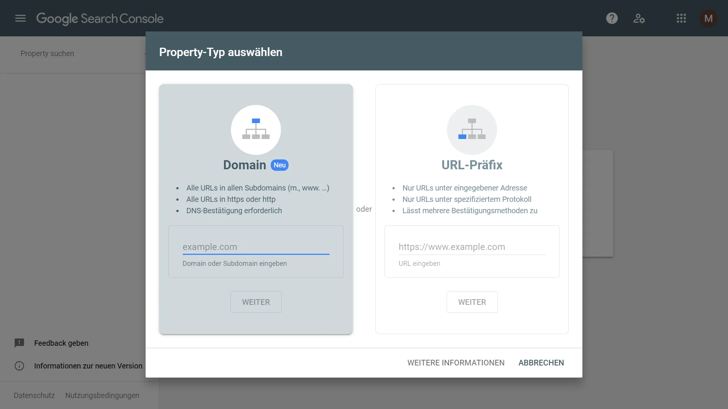Screen dimensions: 728x409
Task: Click 'Nur URLs unter eingegebener Adresse' text
Action: coord(464,188)
